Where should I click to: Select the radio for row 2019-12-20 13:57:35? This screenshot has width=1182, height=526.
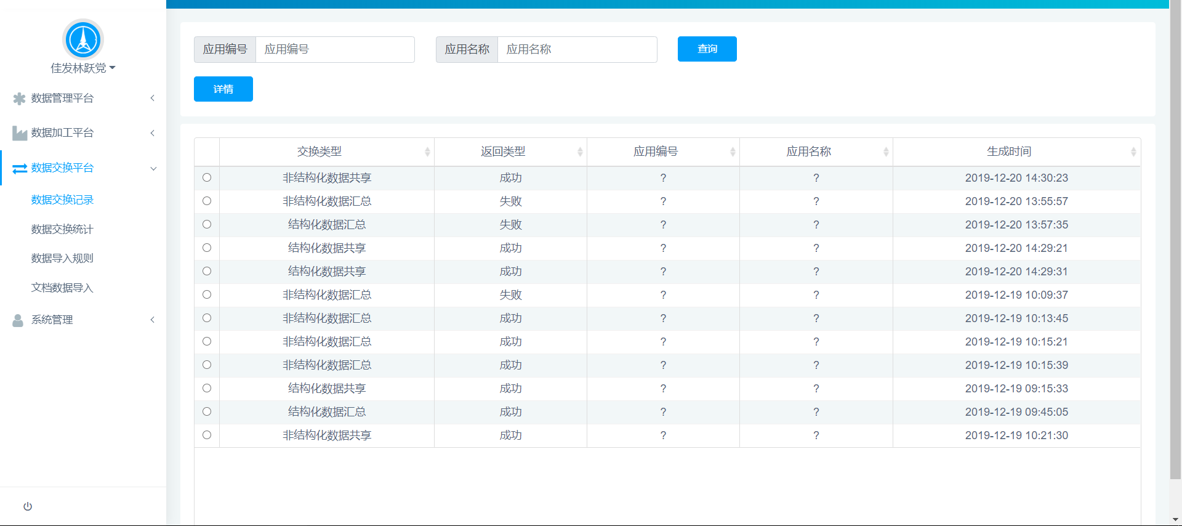tap(207, 224)
